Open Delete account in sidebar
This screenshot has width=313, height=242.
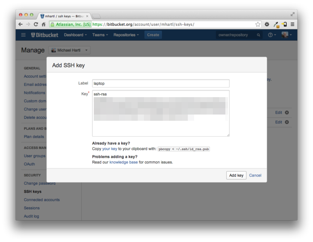pyautogui.click(x=35, y=117)
